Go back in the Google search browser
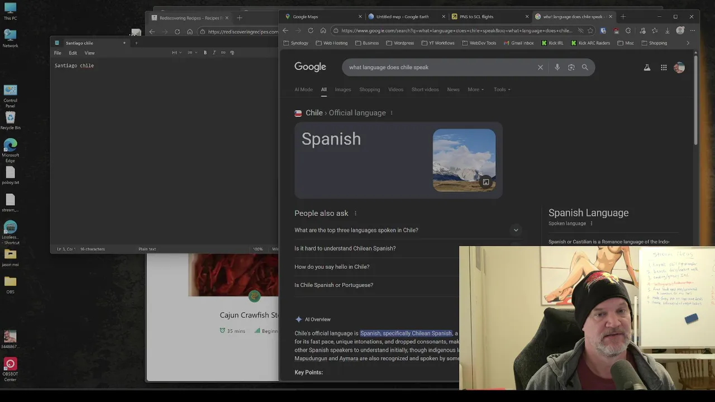This screenshot has width=715, height=402. click(285, 31)
